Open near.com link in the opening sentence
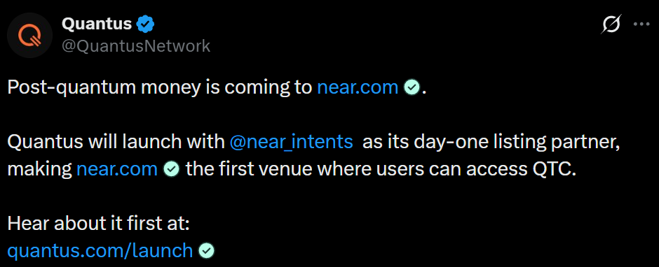Image resolution: width=659 pixels, height=267 pixels. pyautogui.click(x=358, y=87)
